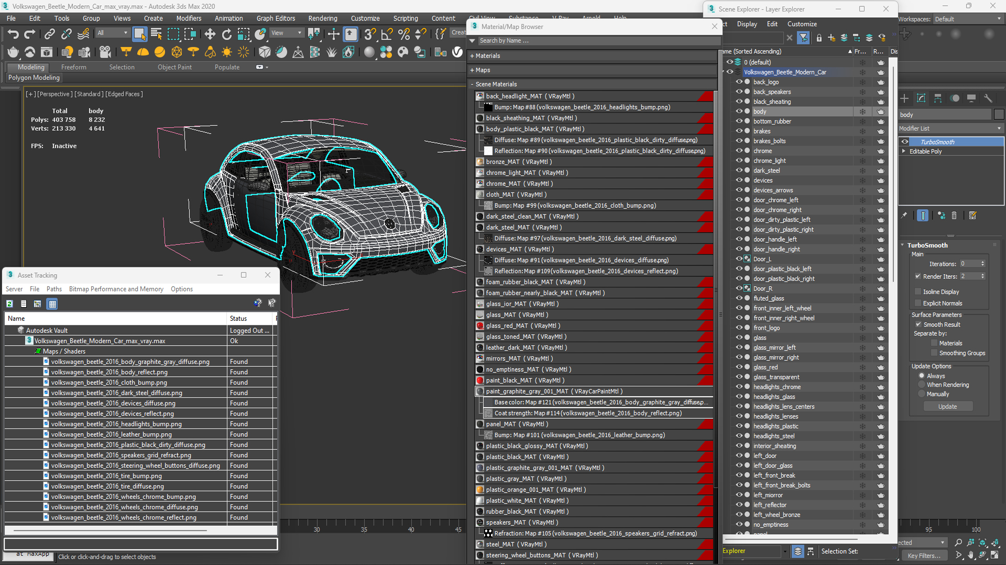This screenshot has height=565, width=1006.
Task: Select the Manually update radio option
Action: click(x=922, y=394)
